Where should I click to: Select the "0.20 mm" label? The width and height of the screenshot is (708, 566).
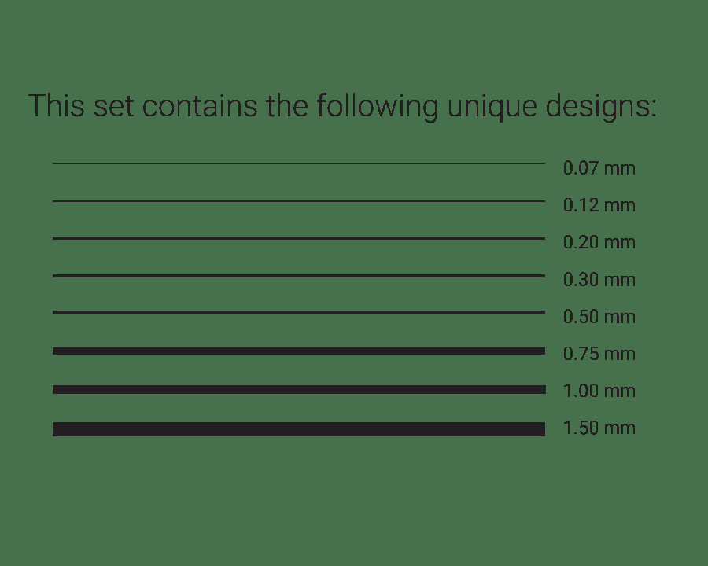click(x=599, y=243)
